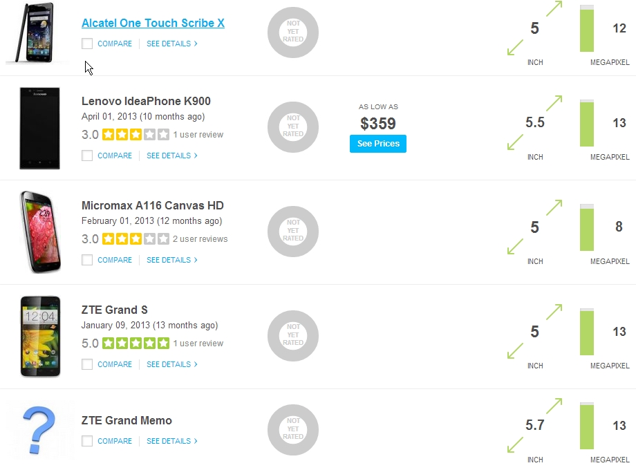The width and height of the screenshot is (636, 470).
Task: Click the yellow star rating for Micromax A116 Canvas HD
Action: (x=135, y=239)
